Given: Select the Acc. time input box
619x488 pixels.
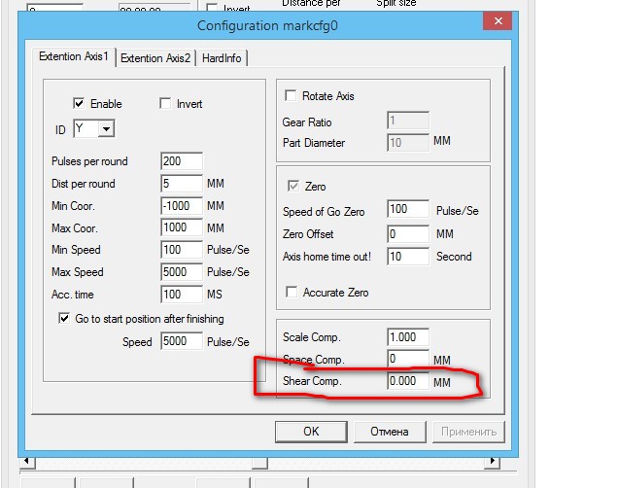Looking at the screenshot, I should pyautogui.click(x=182, y=295).
